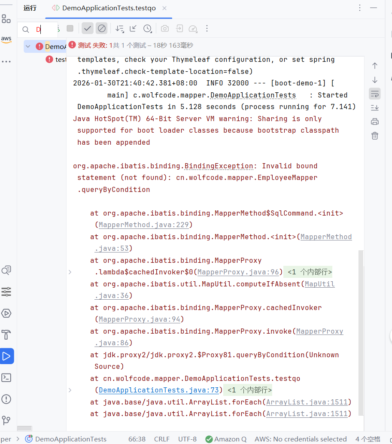Open the Services tool window icon

pyautogui.click(x=6, y=313)
